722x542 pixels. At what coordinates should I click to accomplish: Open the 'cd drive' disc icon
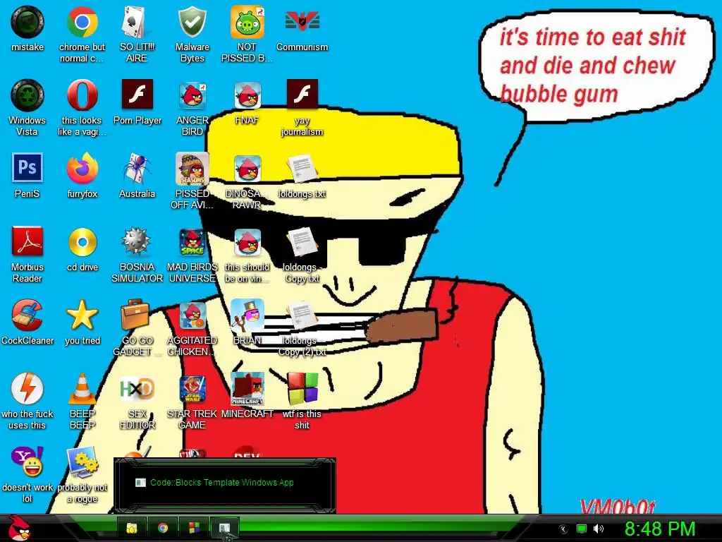(x=82, y=242)
